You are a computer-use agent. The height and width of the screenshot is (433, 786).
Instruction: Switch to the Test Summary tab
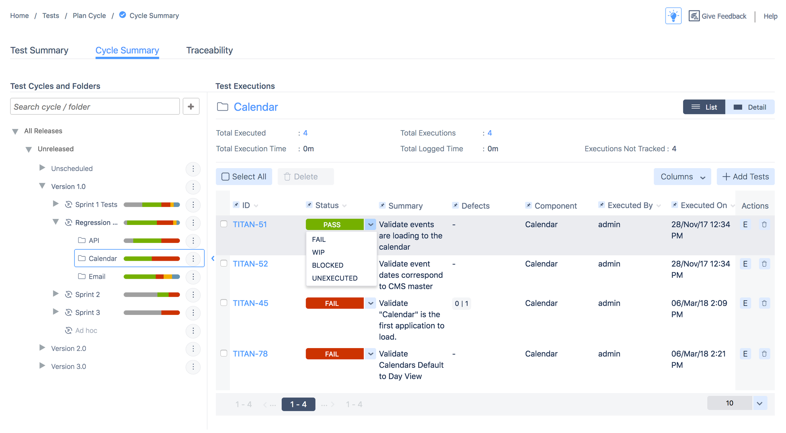(40, 50)
